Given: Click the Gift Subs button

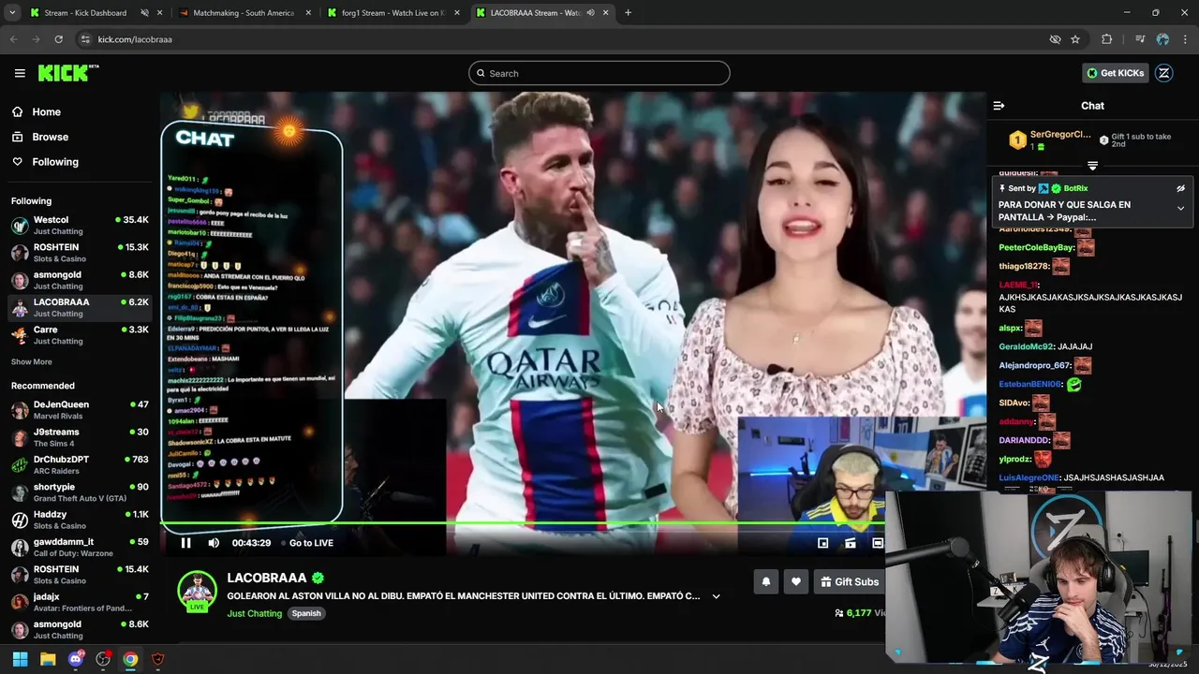Looking at the screenshot, I should click(850, 582).
